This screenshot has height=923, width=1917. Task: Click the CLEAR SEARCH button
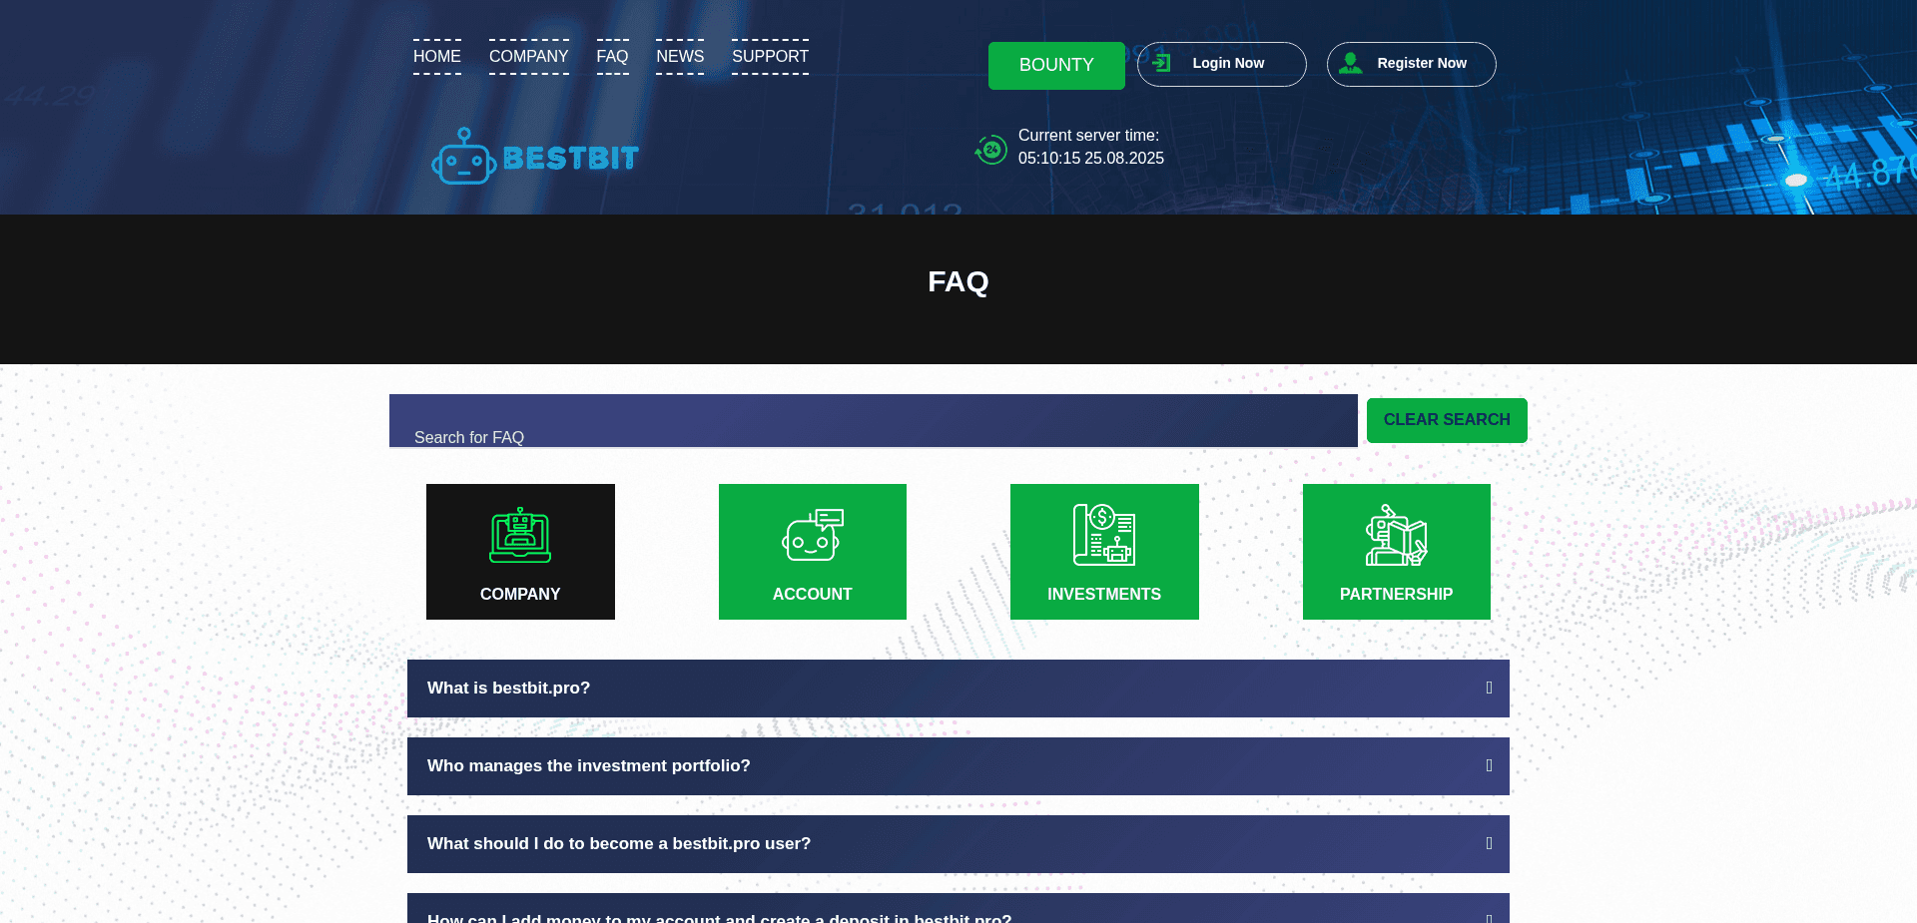[1446, 420]
